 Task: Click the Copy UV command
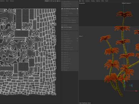(x=66, y=52)
